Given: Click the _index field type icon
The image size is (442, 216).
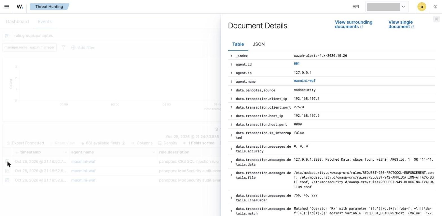Looking at the screenshot, I should click(231, 56).
